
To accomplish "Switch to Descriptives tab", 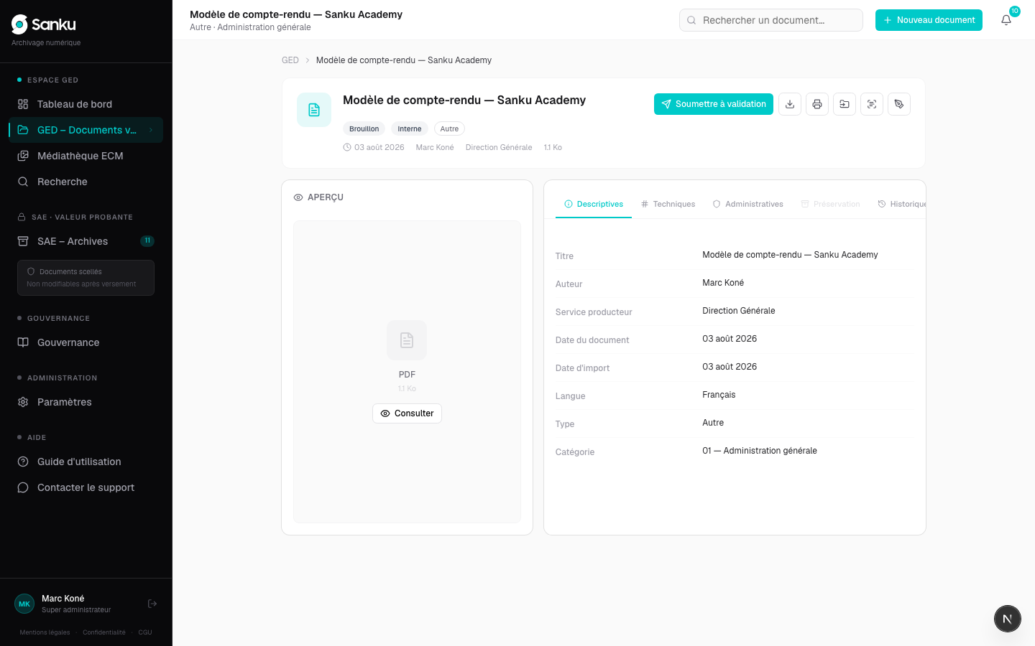I will [594, 204].
